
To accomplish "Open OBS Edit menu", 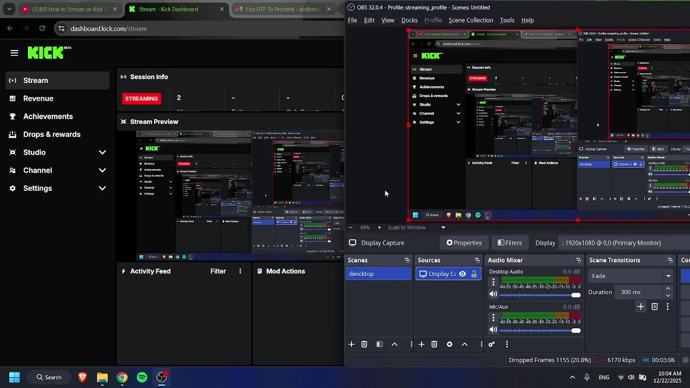I will click(369, 20).
